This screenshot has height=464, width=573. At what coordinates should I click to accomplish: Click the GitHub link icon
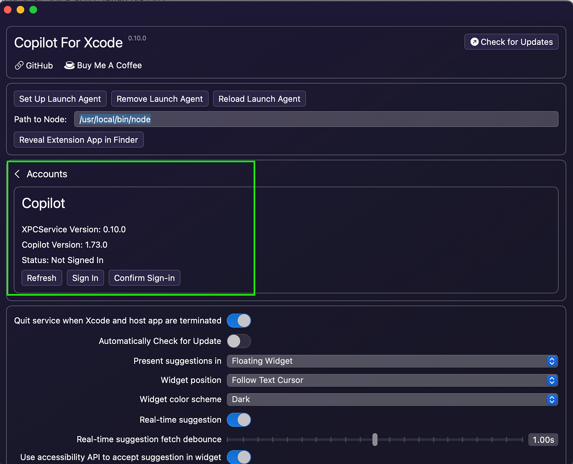(19, 66)
